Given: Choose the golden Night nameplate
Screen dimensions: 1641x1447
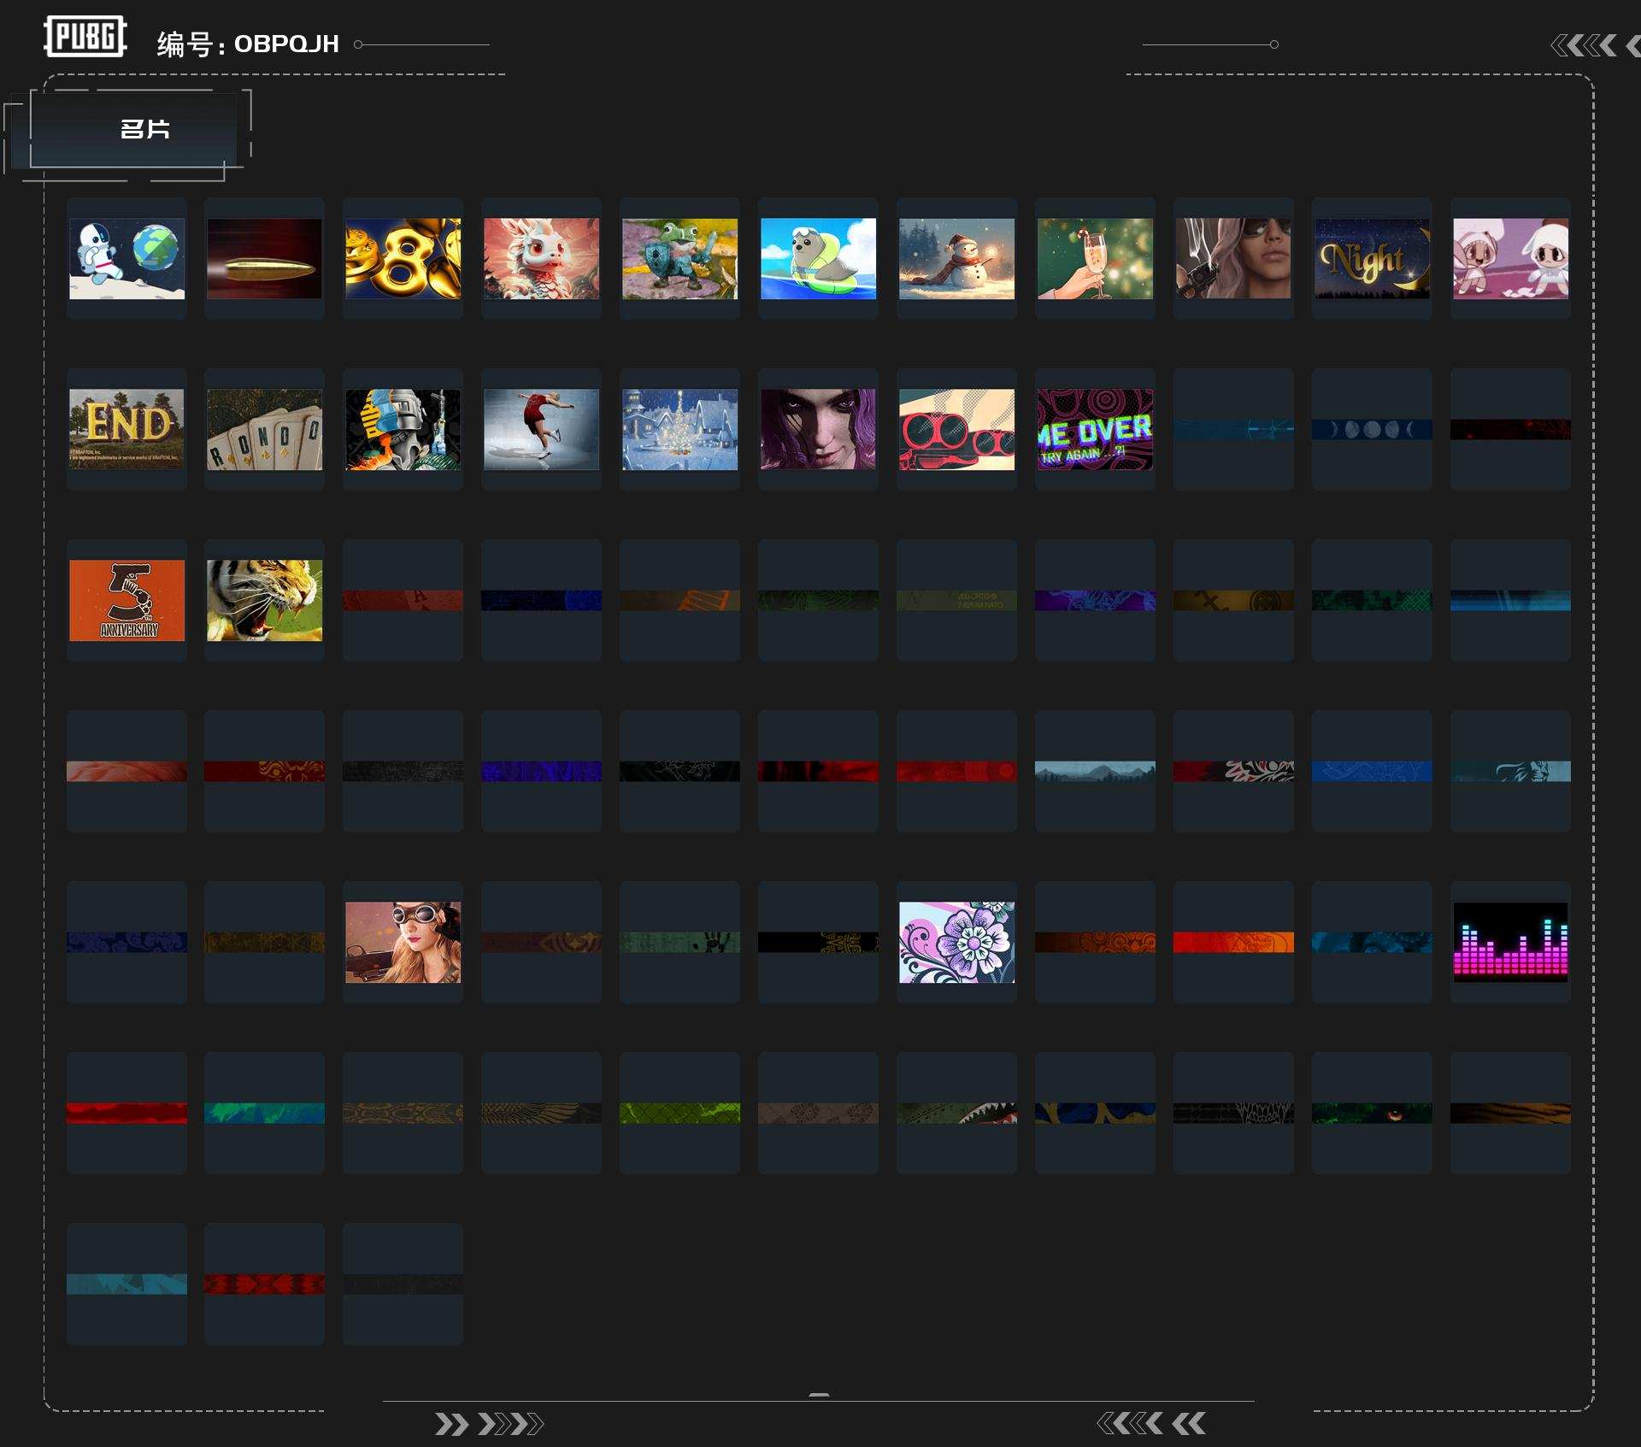Looking at the screenshot, I should [1372, 258].
